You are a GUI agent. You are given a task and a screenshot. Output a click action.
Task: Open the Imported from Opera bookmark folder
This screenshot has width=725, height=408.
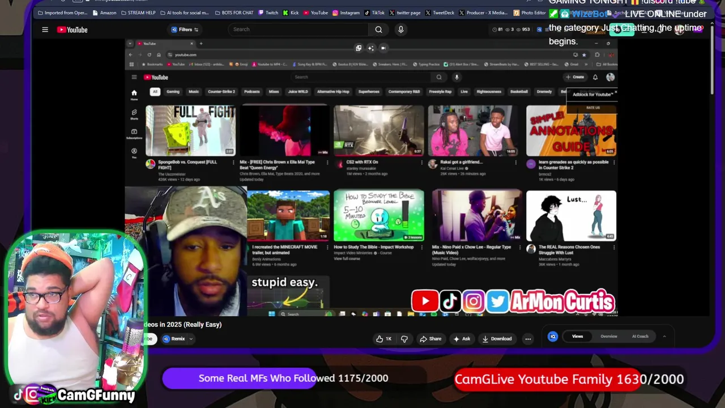point(62,12)
